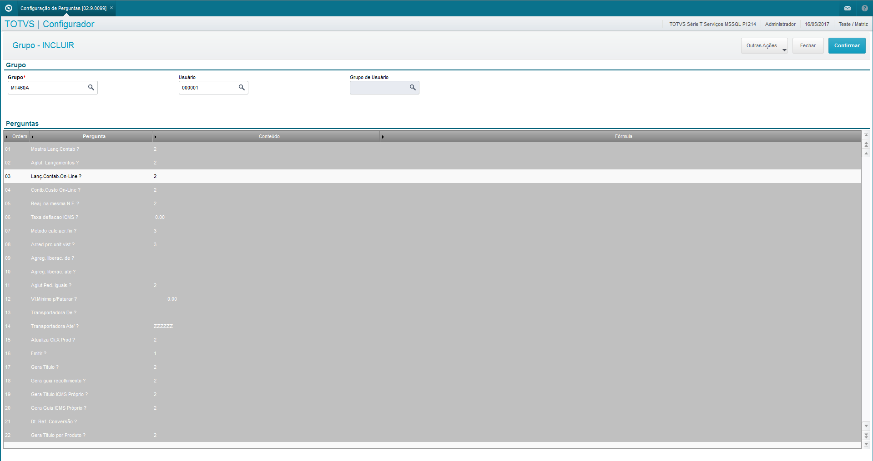The image size is (873, 461).
Task: Click 'Administrador' in the header bar
Action: [780, 24]
